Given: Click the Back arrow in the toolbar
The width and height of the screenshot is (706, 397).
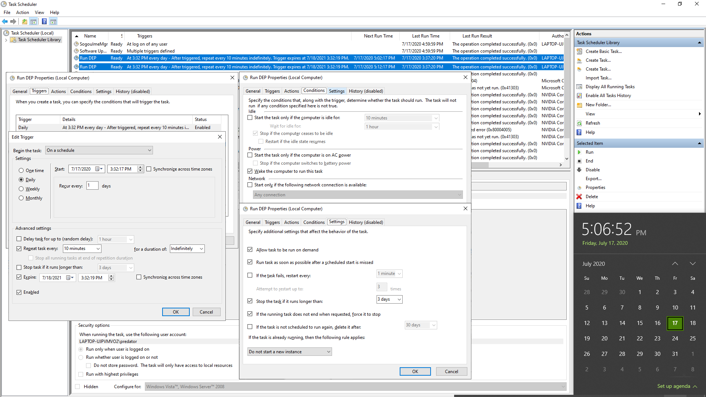Looking at the screenshot, I should pyautogui.click(x=5, y=22).
